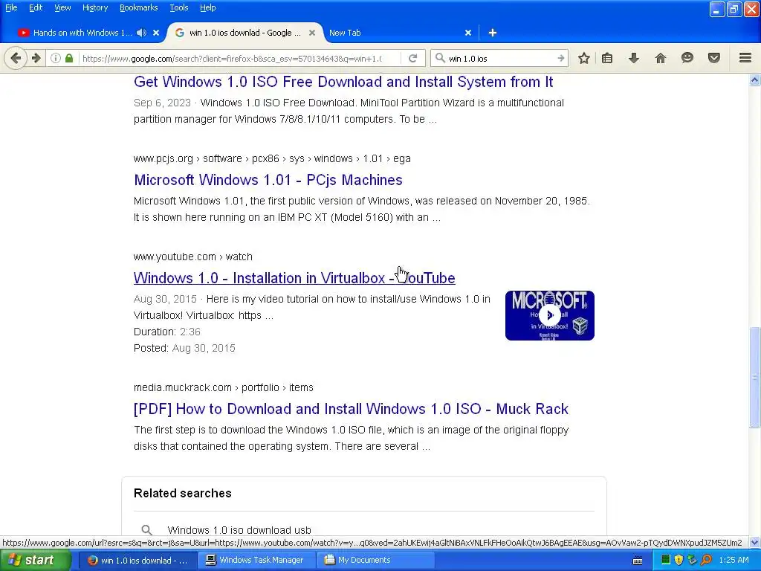Switch to My Documents taskbar button

pyautogui.click(x=375, y=560)
